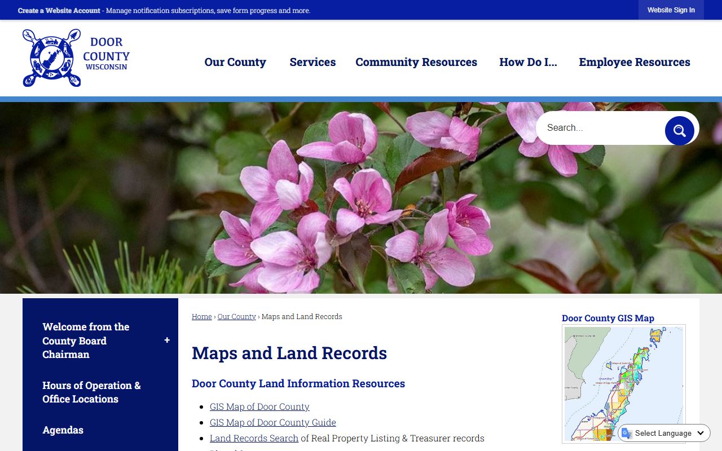
Task: Click Door County Land Information Resources heading
Action: (x=298, y=383)
